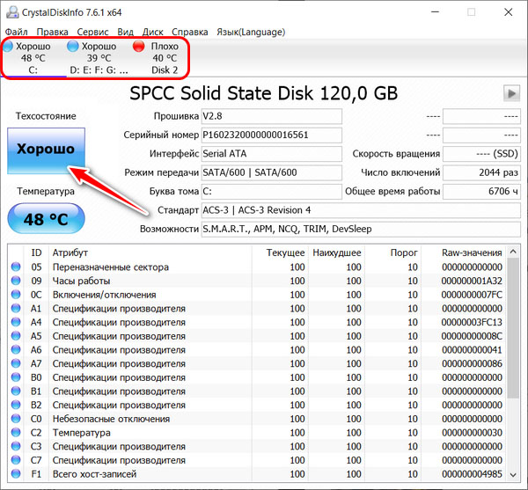Click the status dot for attribute A7
Viewport: 528px width, 490px height.
click(16, 363)
